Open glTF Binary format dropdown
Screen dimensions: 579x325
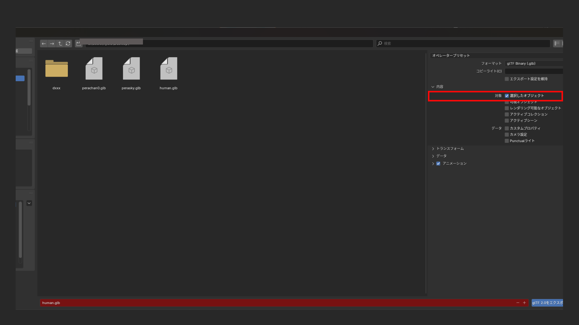534,63
